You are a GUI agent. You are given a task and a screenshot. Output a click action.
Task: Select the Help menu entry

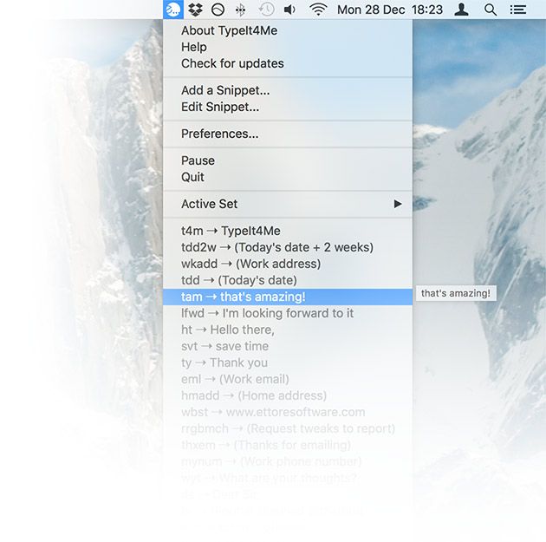pos(288,47)
